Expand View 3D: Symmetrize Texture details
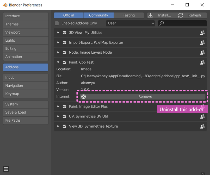The image size is (210, 175). tap(58, 126)
